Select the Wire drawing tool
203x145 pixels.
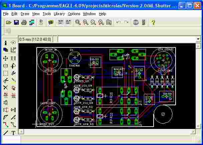click(6, 133)
